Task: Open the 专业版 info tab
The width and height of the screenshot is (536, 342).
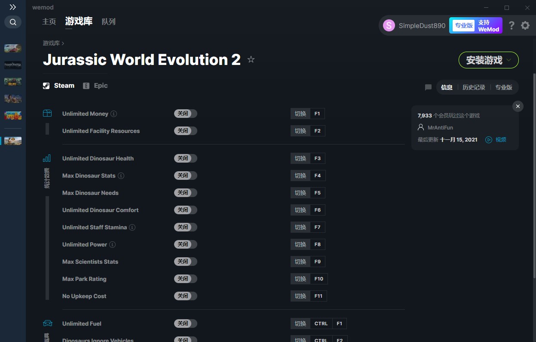Action: pyautogui.click(x=504, y=87)
